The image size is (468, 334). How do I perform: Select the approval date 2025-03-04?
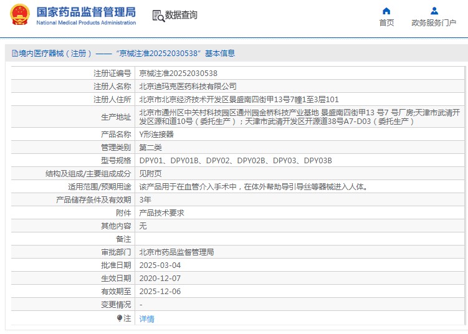click(160, 265)
